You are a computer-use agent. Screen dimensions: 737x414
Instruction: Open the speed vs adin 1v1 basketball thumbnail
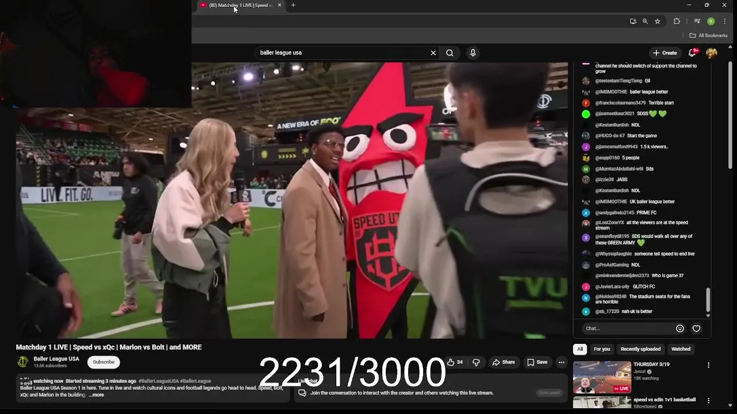coord(602,402)
